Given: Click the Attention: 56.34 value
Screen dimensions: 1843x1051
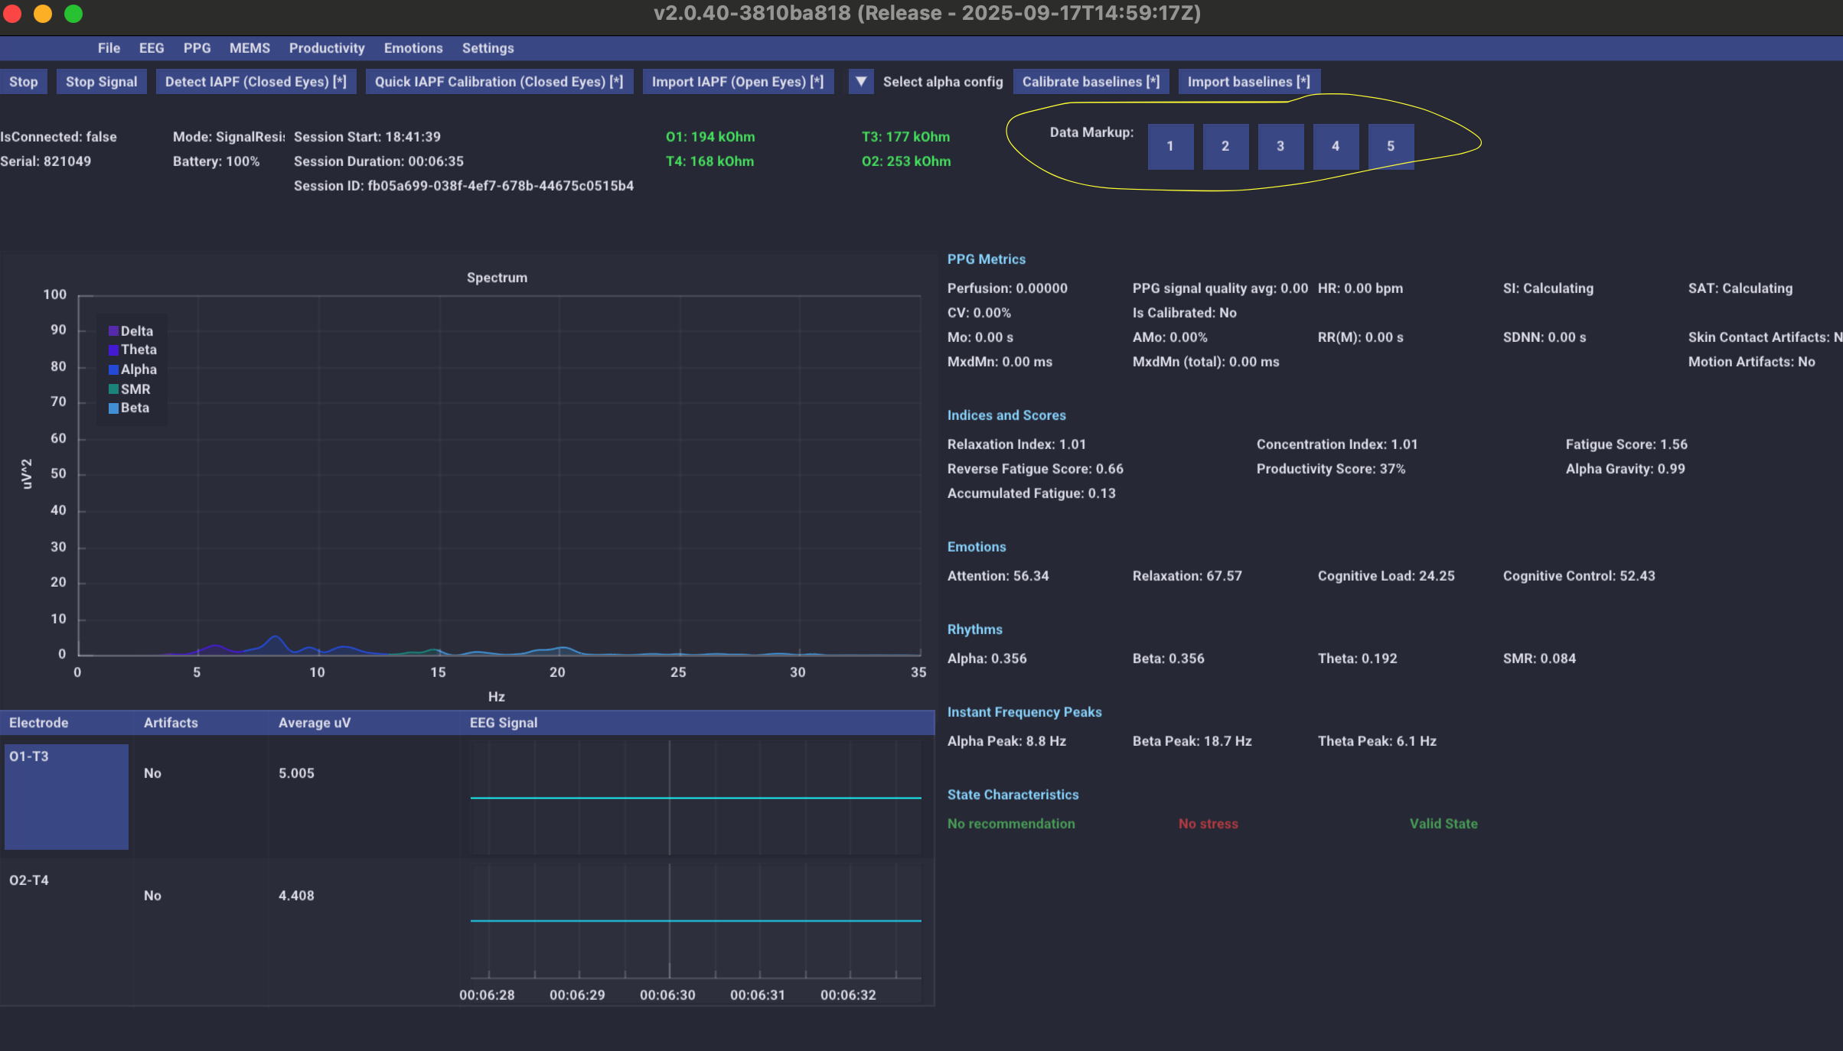Looking at the screenshot, I should [x=998, y=576].
